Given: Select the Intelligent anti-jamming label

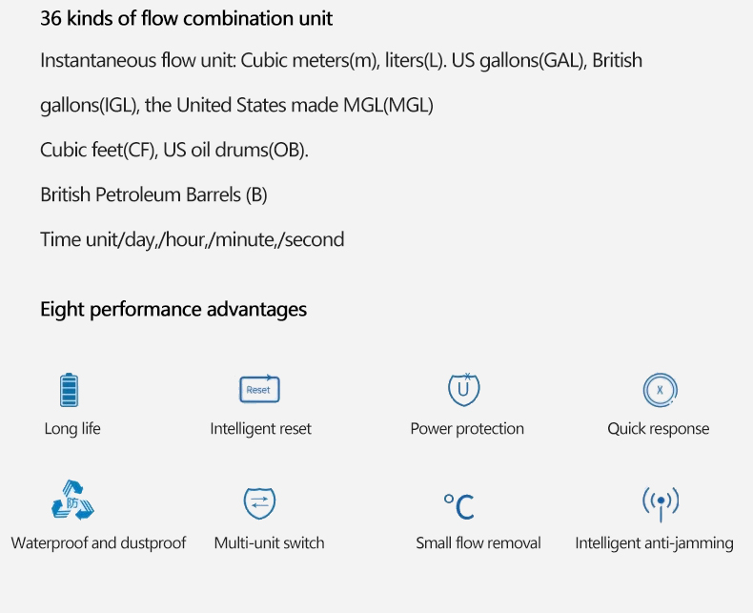Looking at the screenshot, I should click(x=655, y=543).
